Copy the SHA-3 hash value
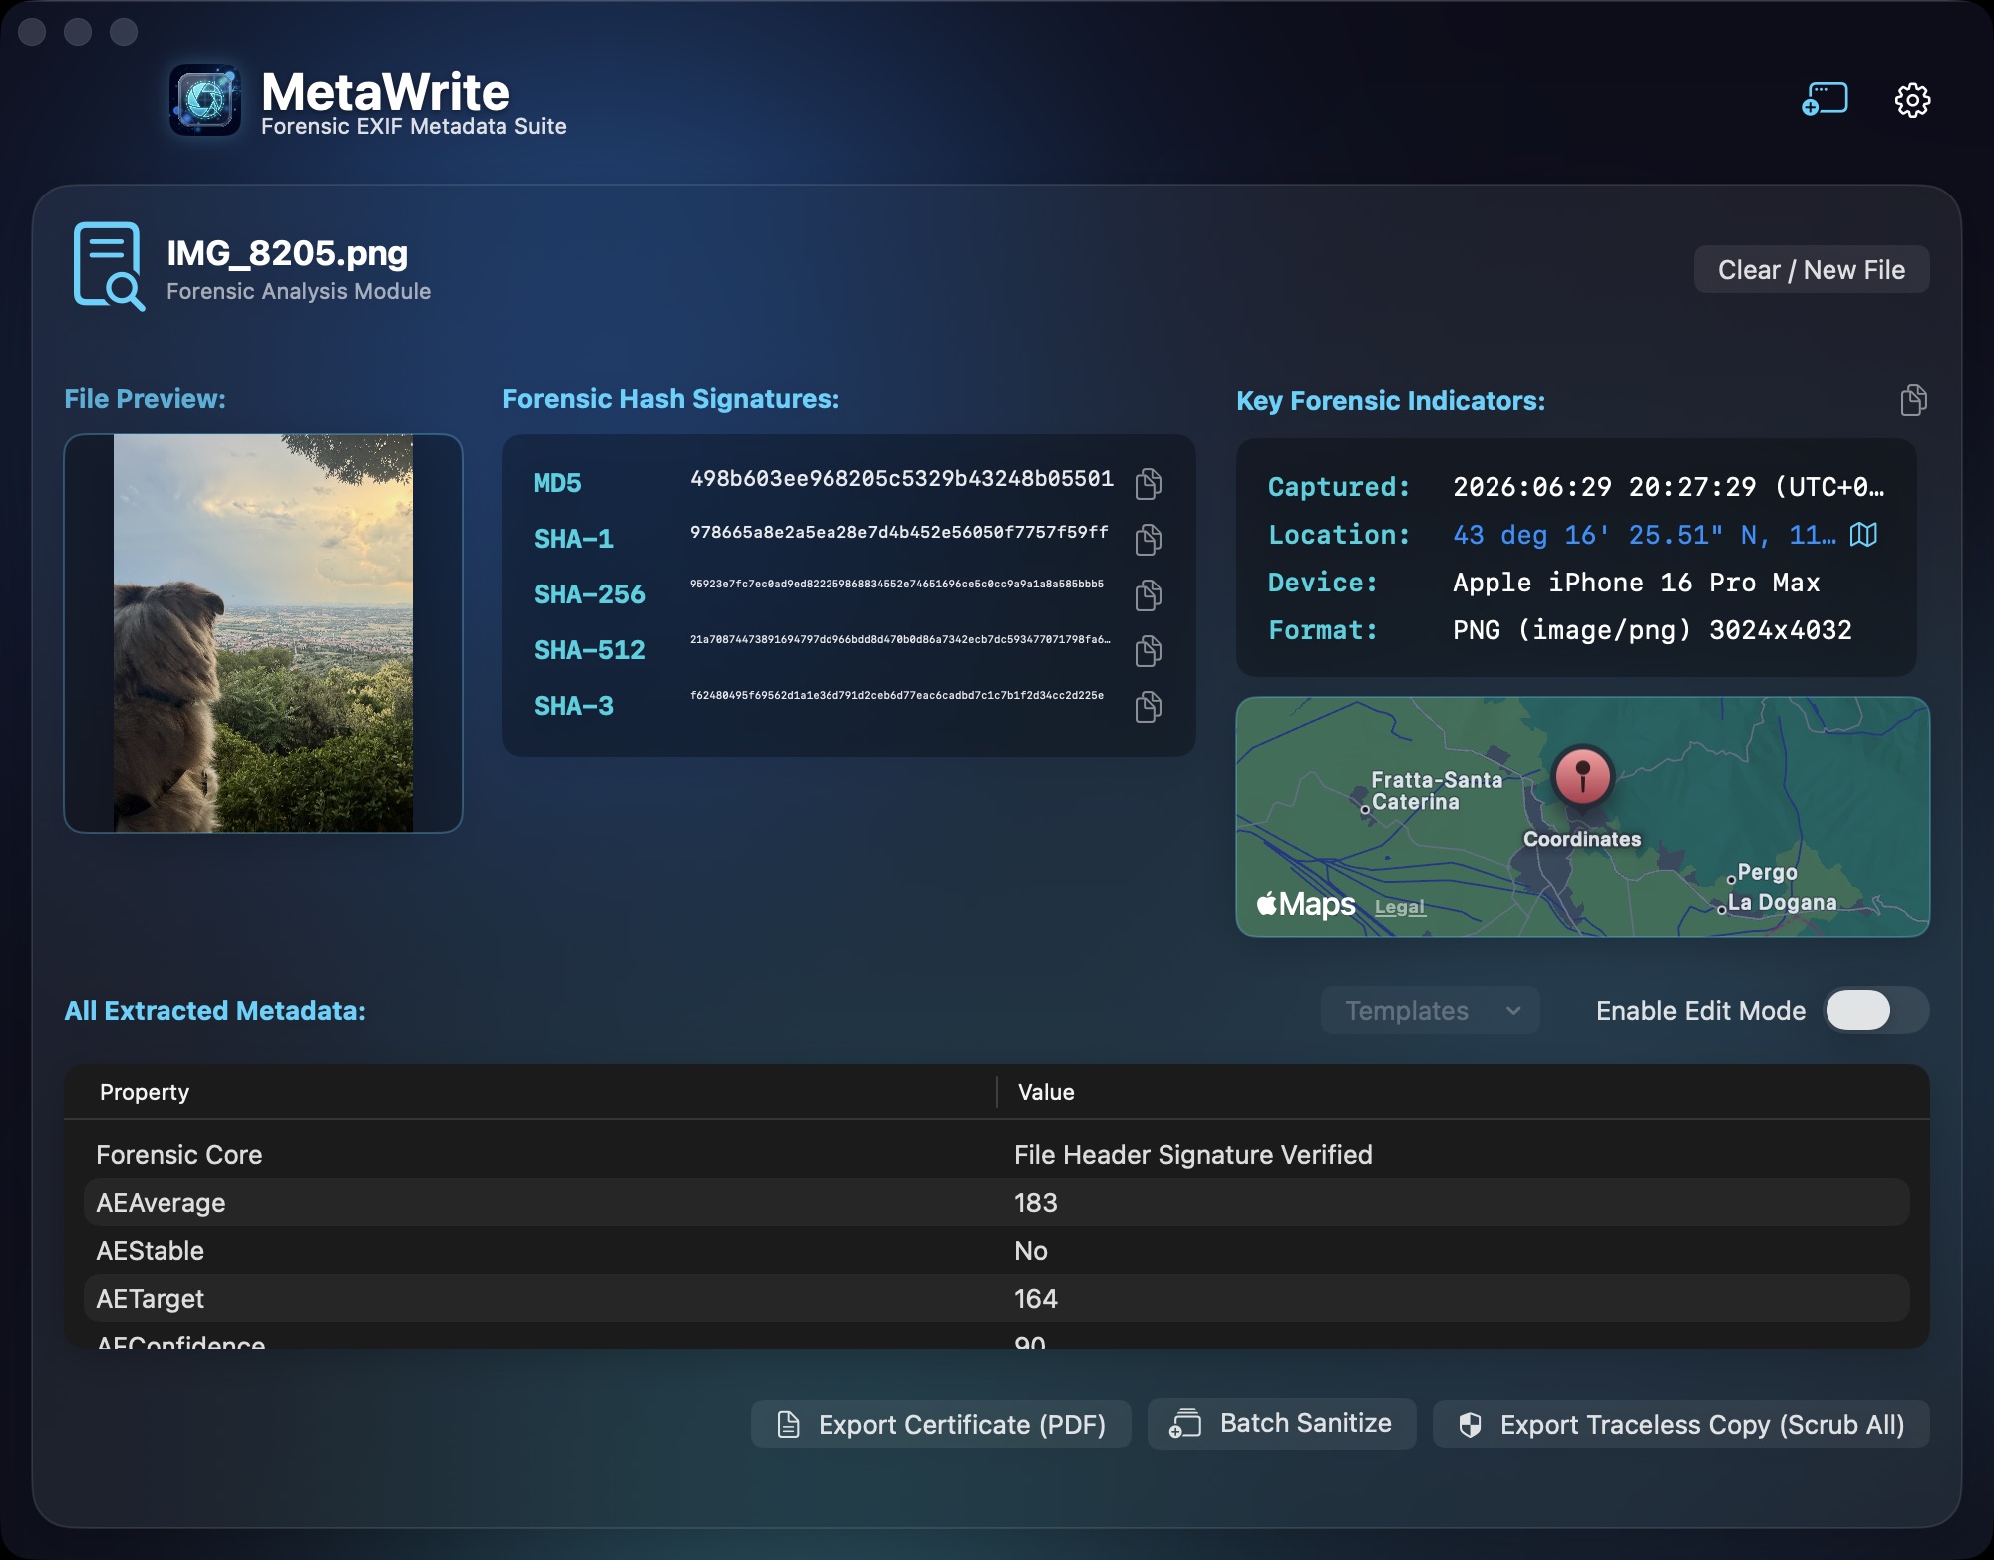This screenshot has height=1560, width=1994. pos(1149,706)
